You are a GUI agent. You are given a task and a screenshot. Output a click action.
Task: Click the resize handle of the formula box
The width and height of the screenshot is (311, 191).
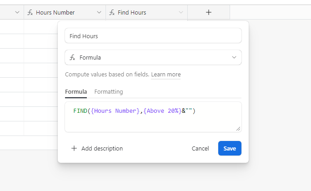[238, 129]
